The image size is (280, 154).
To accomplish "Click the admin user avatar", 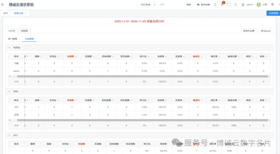I will coord(243,5).
